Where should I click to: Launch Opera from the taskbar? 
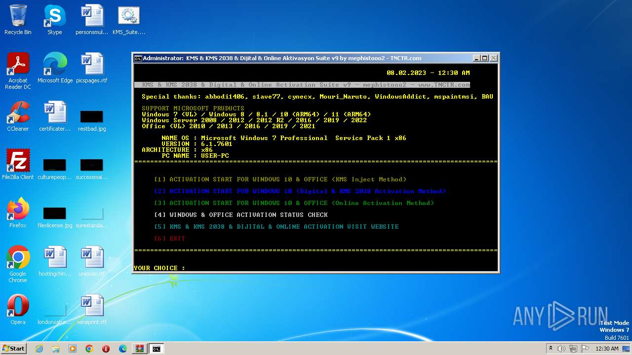tap(106, 349)
